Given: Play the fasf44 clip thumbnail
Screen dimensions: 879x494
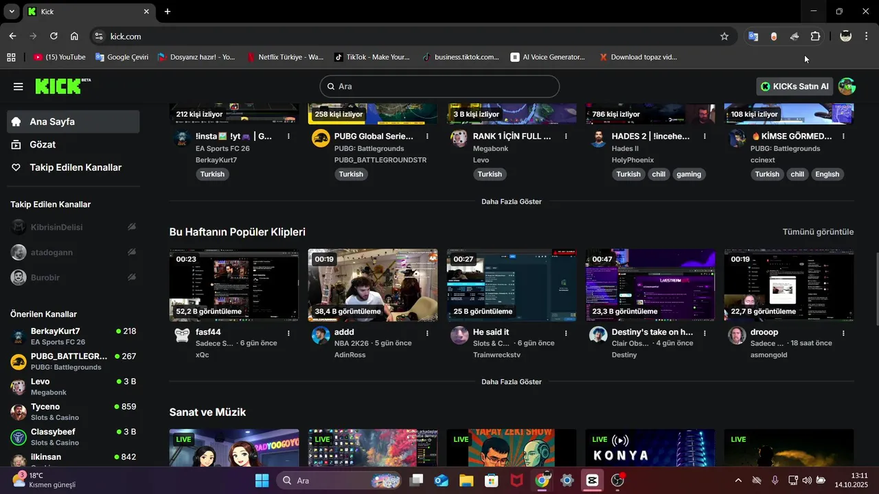Looking at the screenshot, I should point(234,285).
